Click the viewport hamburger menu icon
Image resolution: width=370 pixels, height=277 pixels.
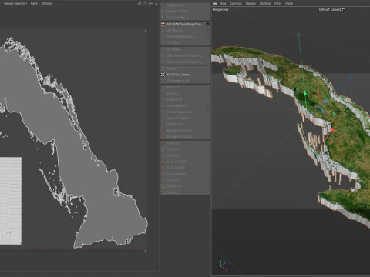click(215, 3)
